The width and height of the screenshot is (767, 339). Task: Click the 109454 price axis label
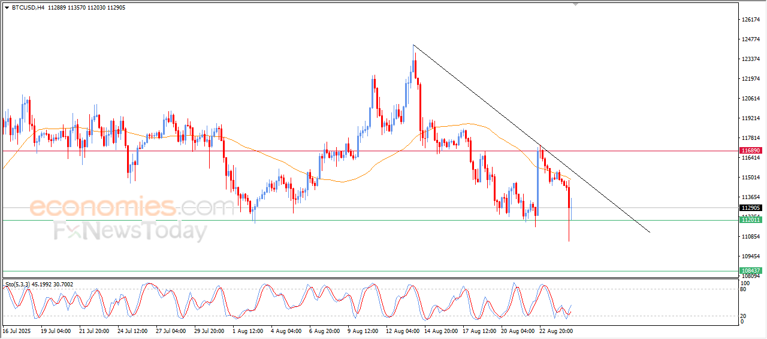point(751,256)
